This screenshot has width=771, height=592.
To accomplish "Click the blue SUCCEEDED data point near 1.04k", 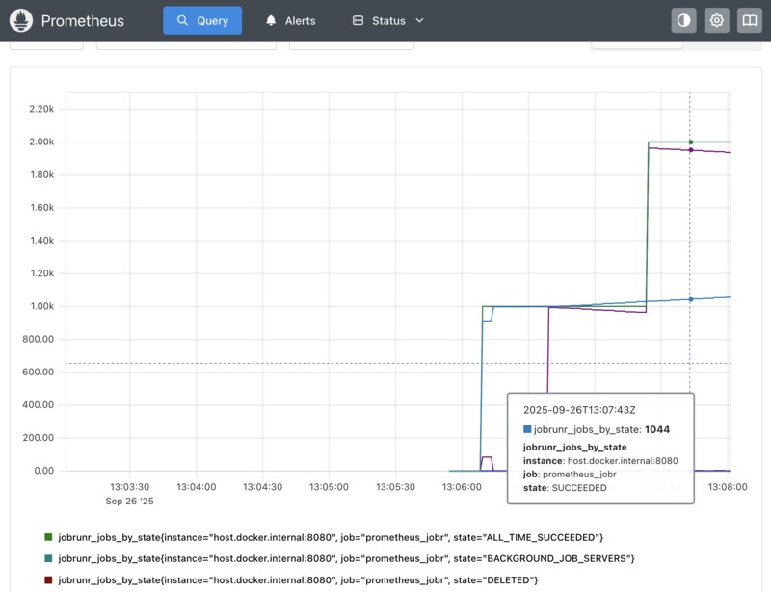I will click(690, 299).
